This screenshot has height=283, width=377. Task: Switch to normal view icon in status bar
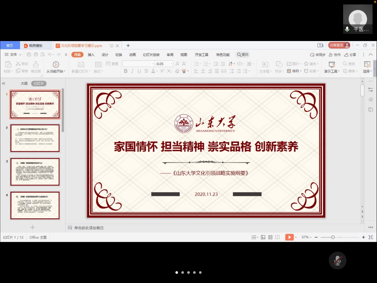coord(263,237)
